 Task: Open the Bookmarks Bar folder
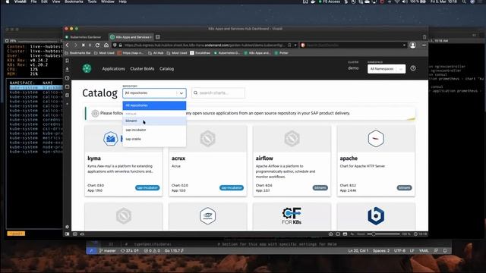(x=77, y=53)
